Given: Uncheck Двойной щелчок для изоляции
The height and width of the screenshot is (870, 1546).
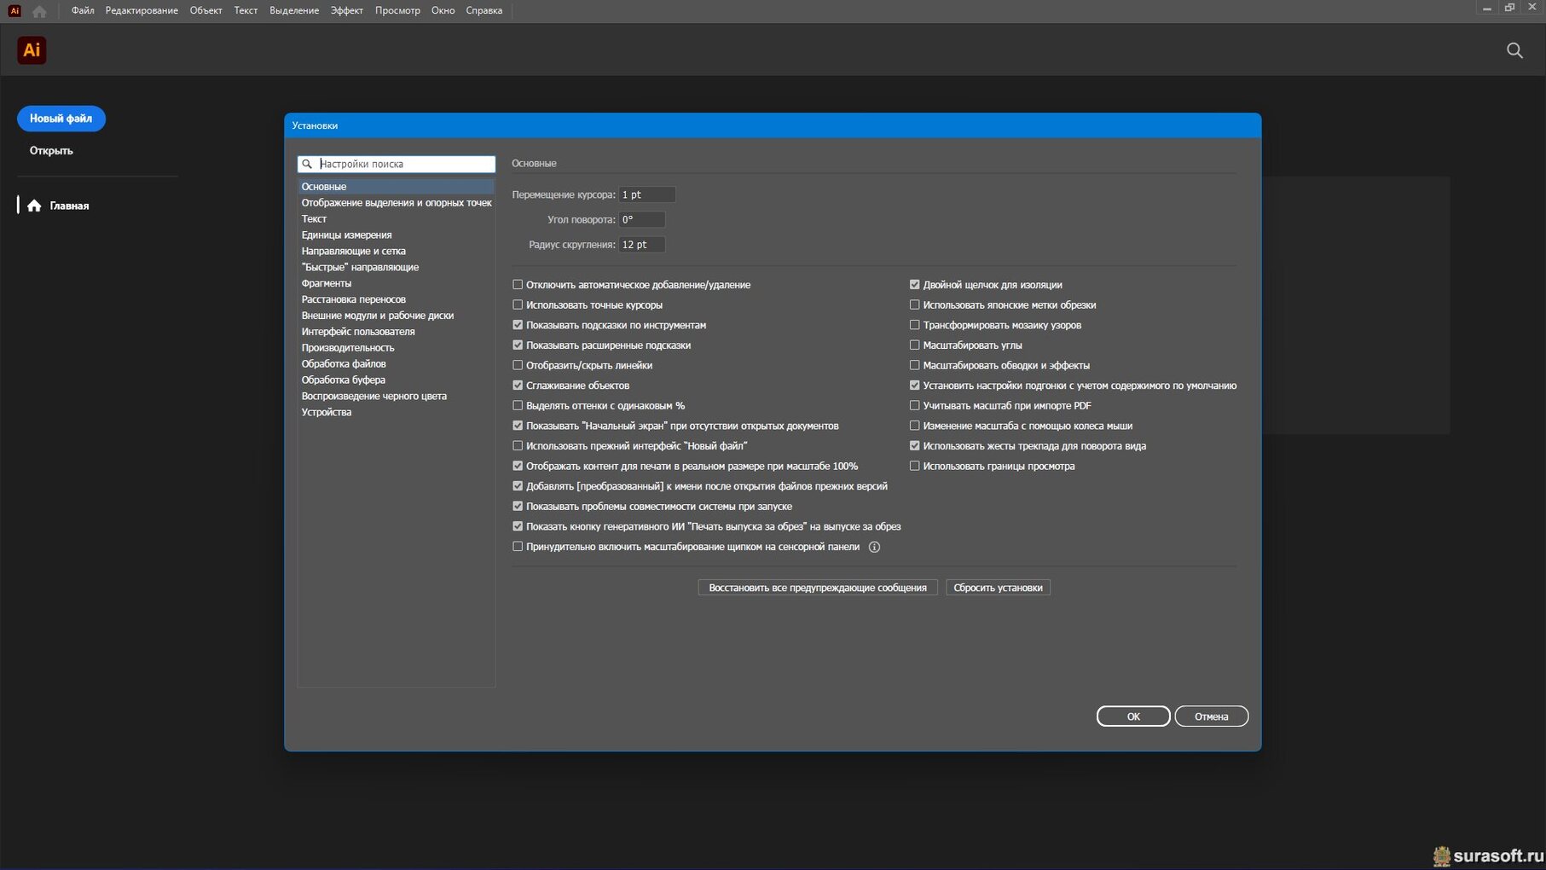Looking at the screenshot, I should click(x=914, y=285).
